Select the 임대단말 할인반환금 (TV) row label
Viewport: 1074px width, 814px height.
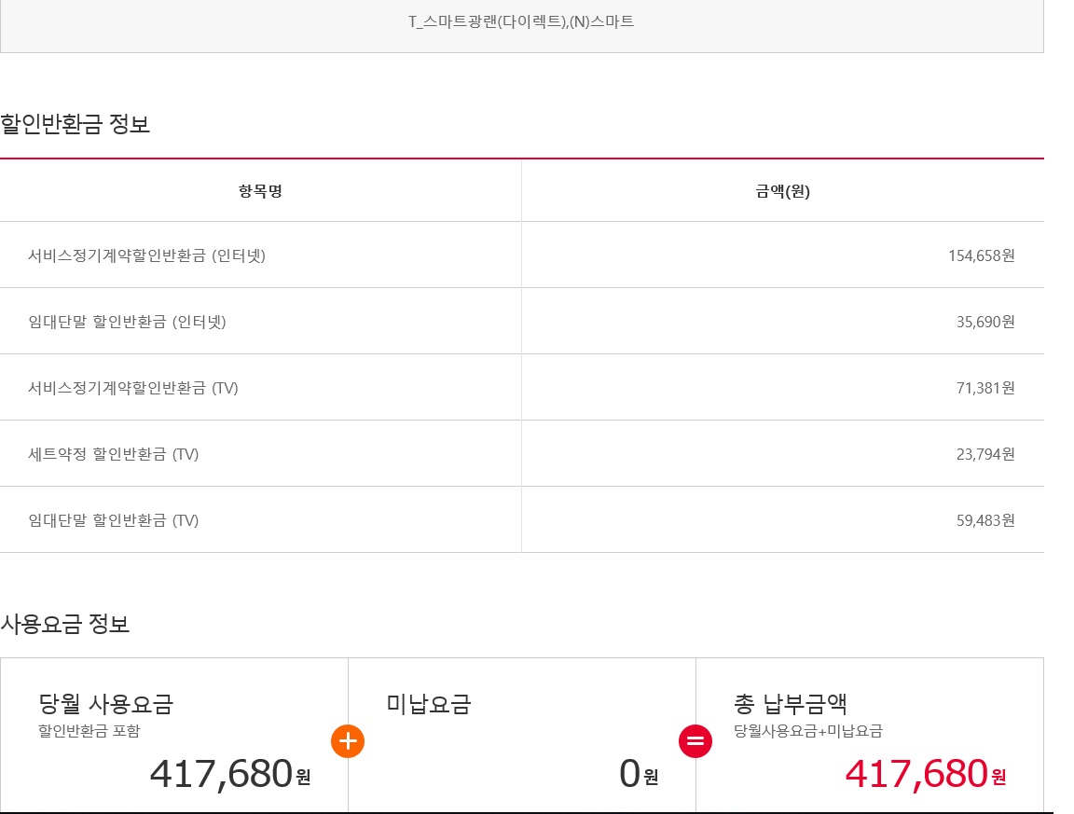114,520
